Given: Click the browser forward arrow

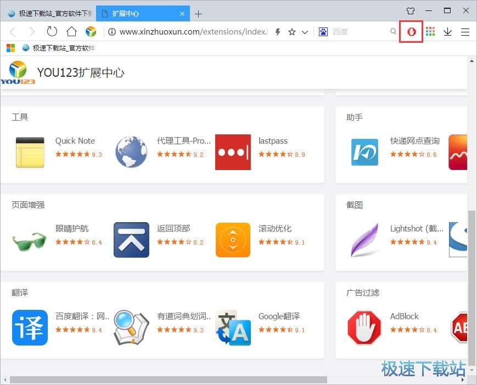Looking at the screenshot, I should [32, 32].
